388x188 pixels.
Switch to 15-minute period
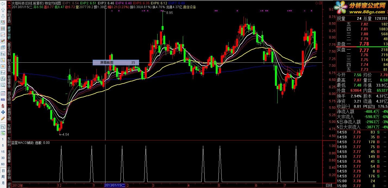tap(3, 152)
